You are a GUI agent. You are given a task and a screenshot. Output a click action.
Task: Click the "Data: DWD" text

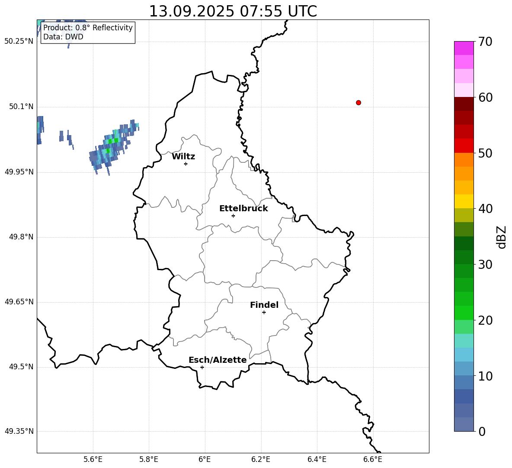click(x=63, y=37)
